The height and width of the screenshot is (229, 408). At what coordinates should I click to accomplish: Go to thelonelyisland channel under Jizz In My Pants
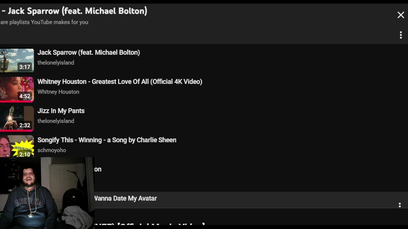point(56,121)
